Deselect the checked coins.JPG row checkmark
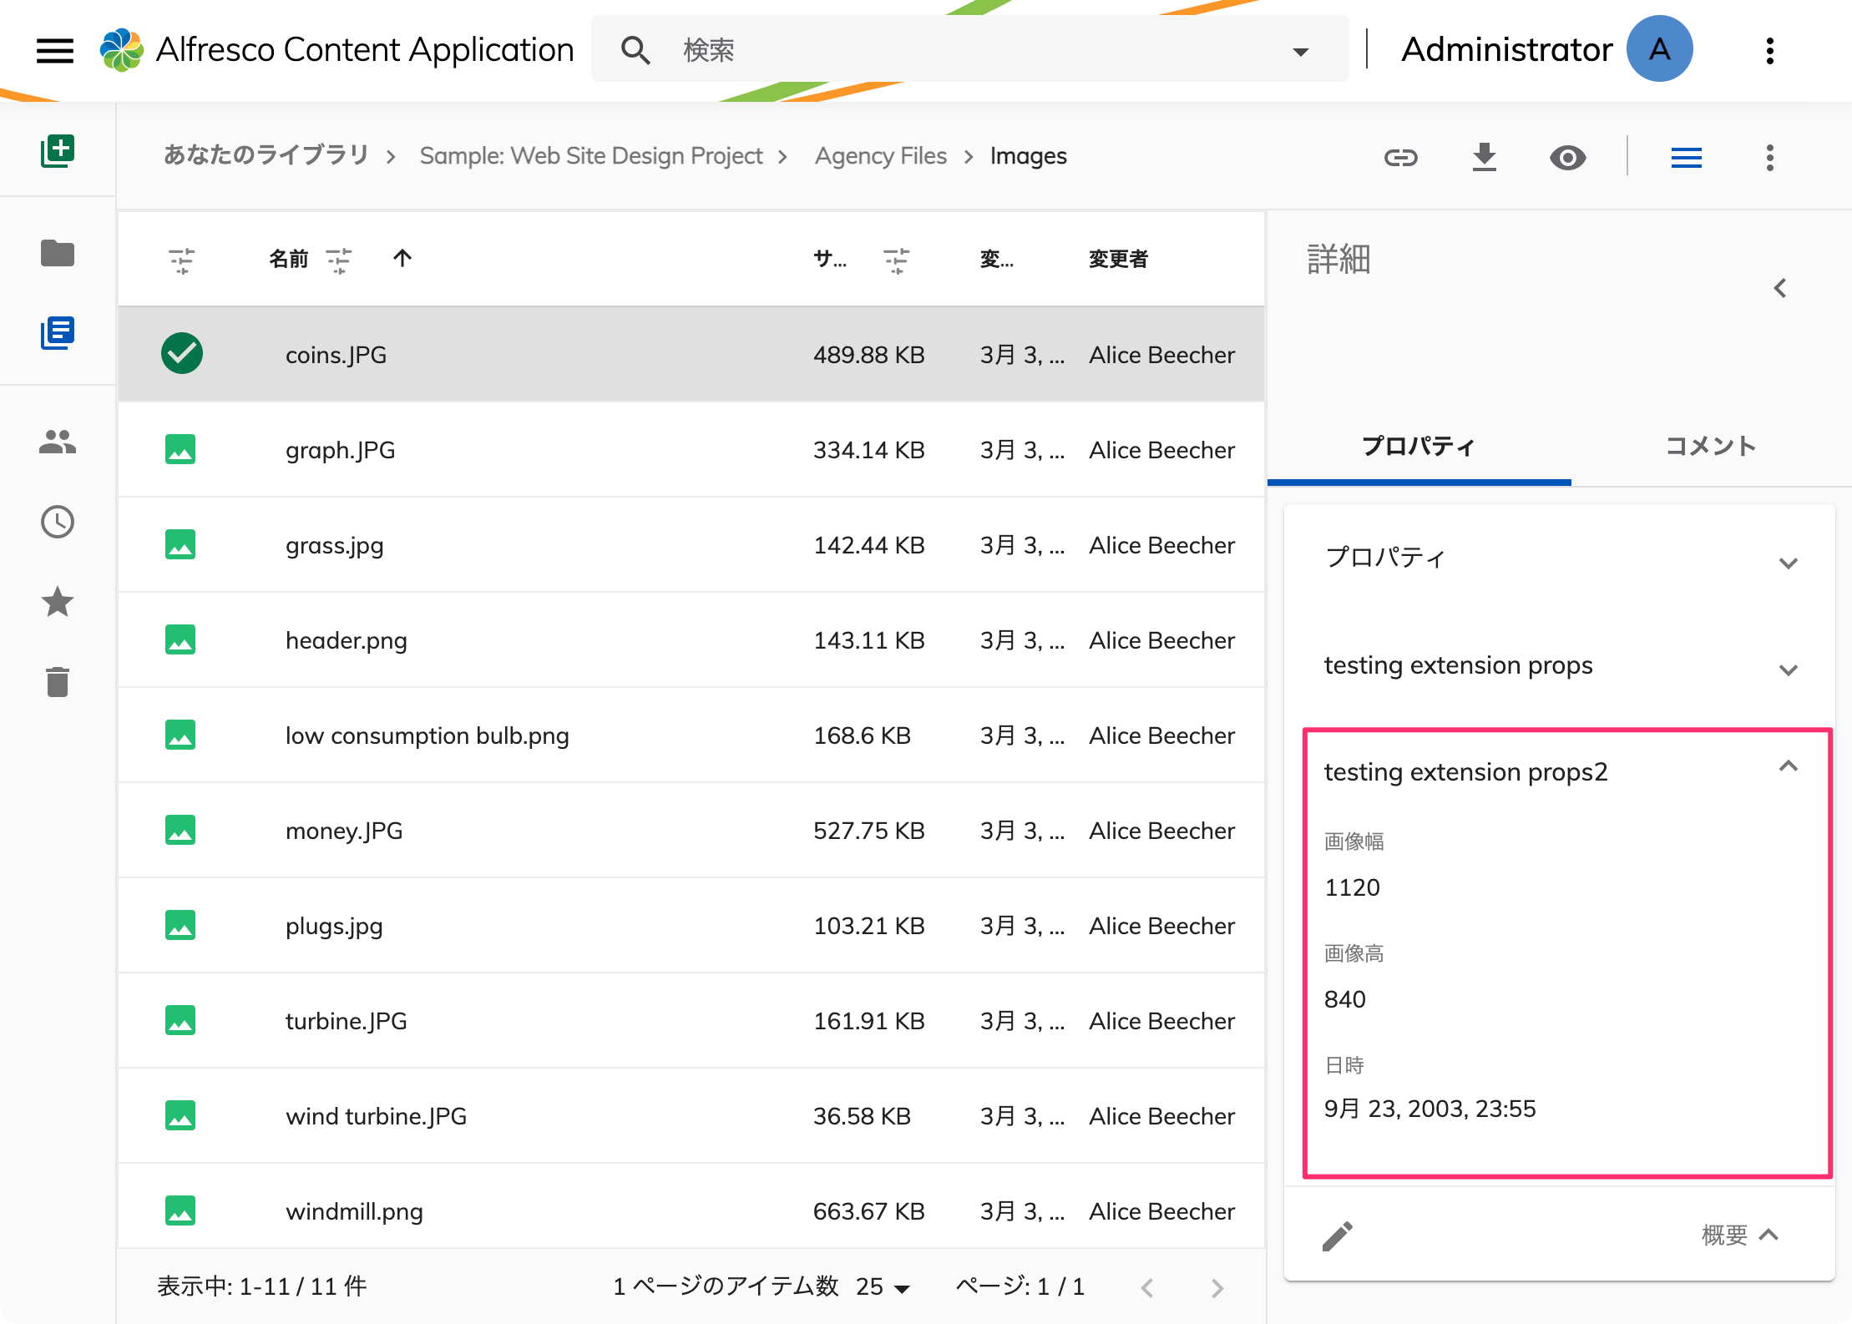The height and width of the screenshot is (1324, 1852). (x=181, y=354)
